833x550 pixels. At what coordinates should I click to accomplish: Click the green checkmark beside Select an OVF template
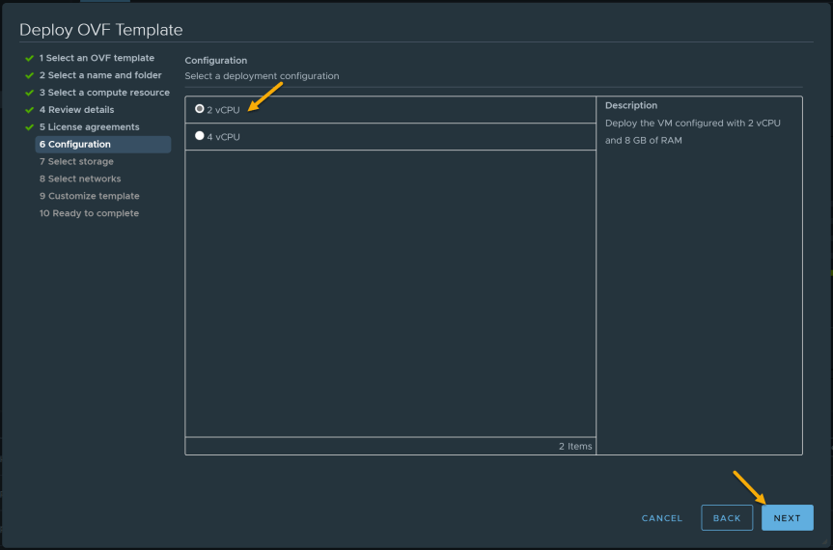[29, 59]
